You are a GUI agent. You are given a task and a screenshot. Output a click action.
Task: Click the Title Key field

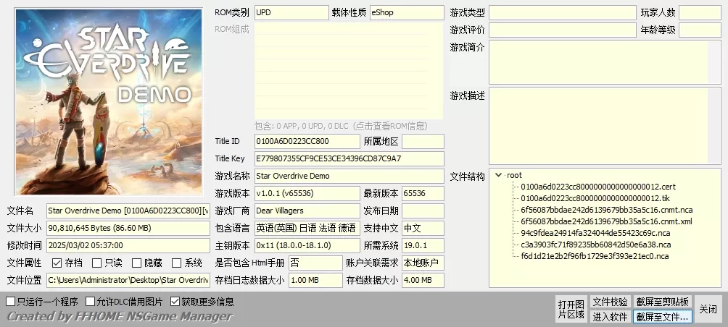click(348, 158)
